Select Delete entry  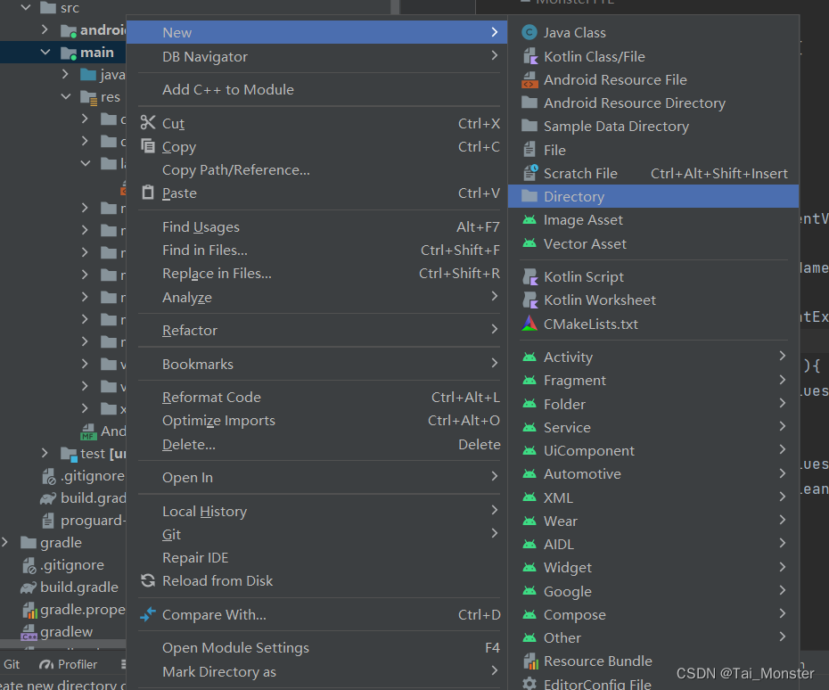pyautogui.click(x=316, y=444)
